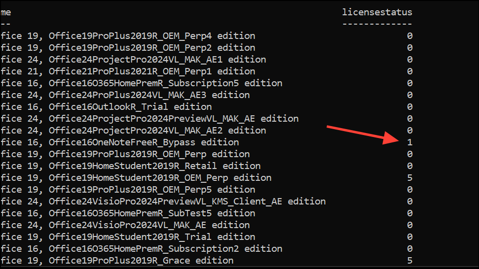Click the Office19ProPlus2019R_OEM_Perp5 edition line
Image resolution: width=479 pixels, height=269 pixels.
[x=151, y=190]
